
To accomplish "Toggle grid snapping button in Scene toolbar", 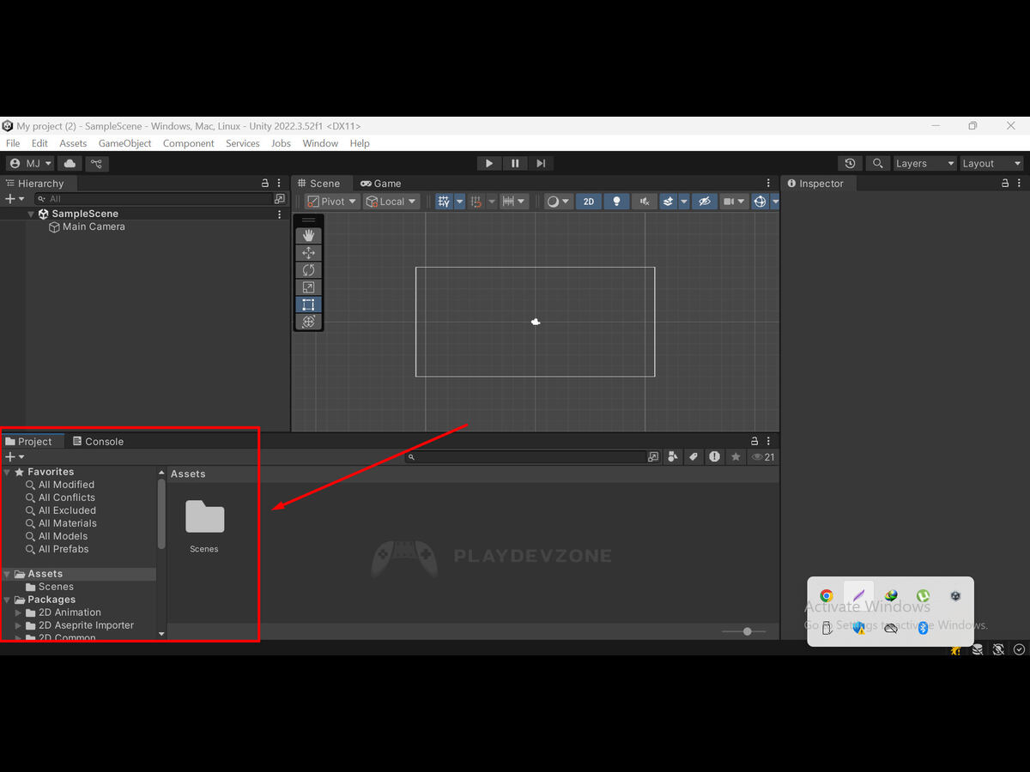I will coord(476,202).
